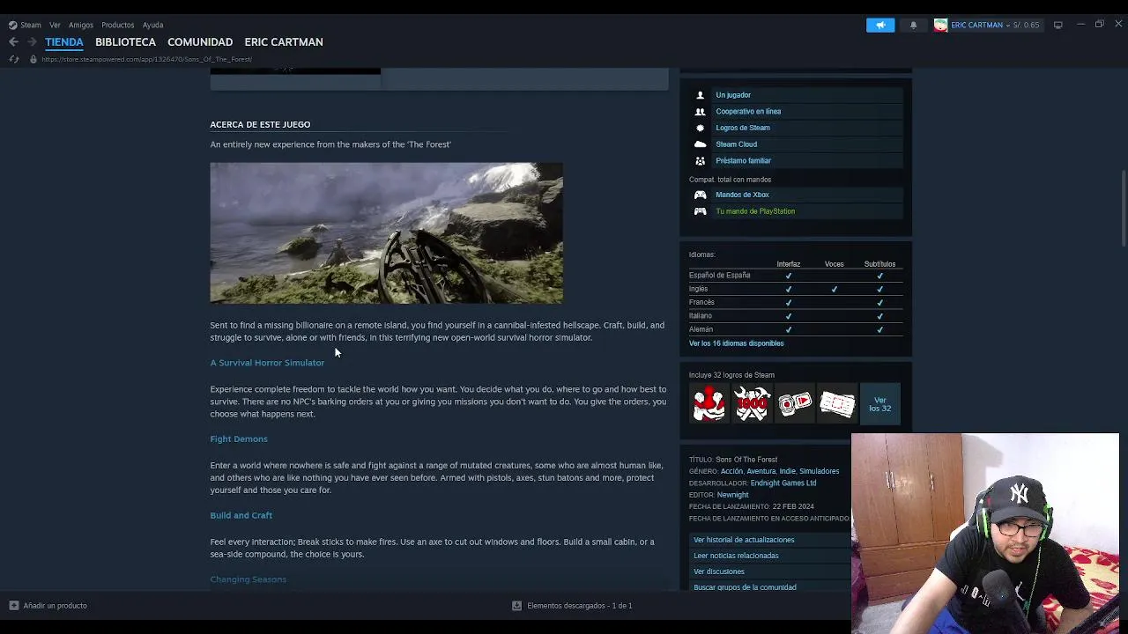
Task: Click Añadir un producto text
Action: pos(55,606)
